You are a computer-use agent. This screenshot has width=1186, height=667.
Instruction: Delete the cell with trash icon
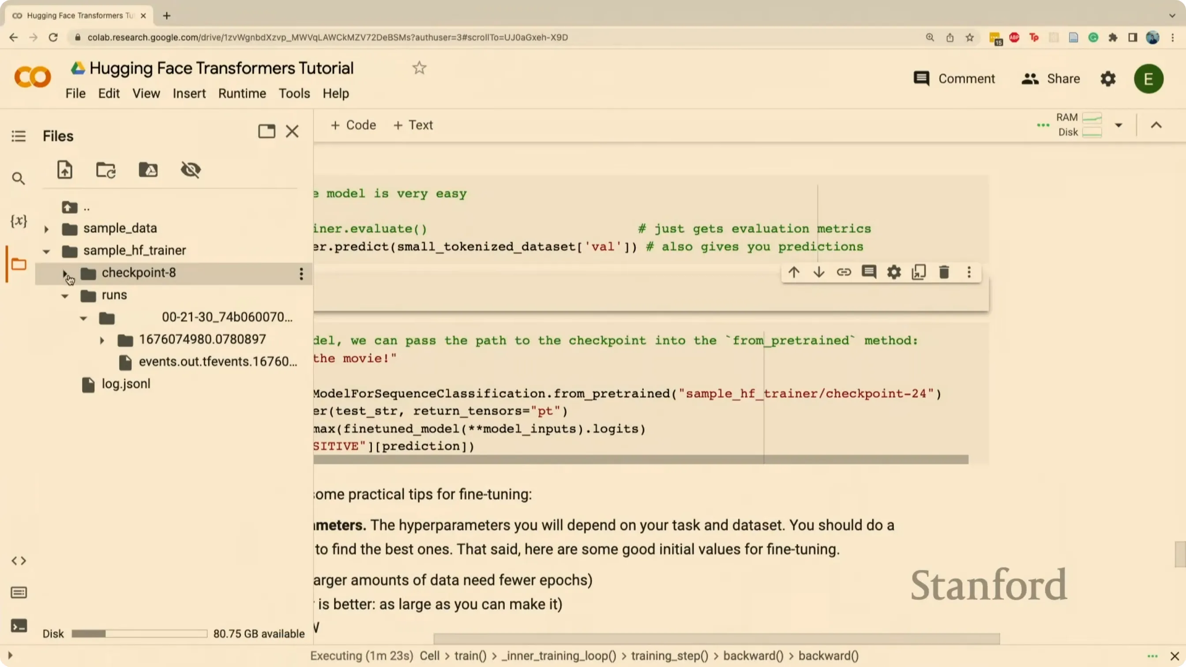tap(944, 273)
